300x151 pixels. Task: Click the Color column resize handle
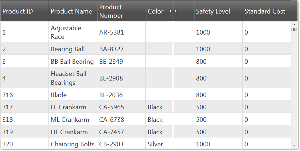(x=173, y=11)
